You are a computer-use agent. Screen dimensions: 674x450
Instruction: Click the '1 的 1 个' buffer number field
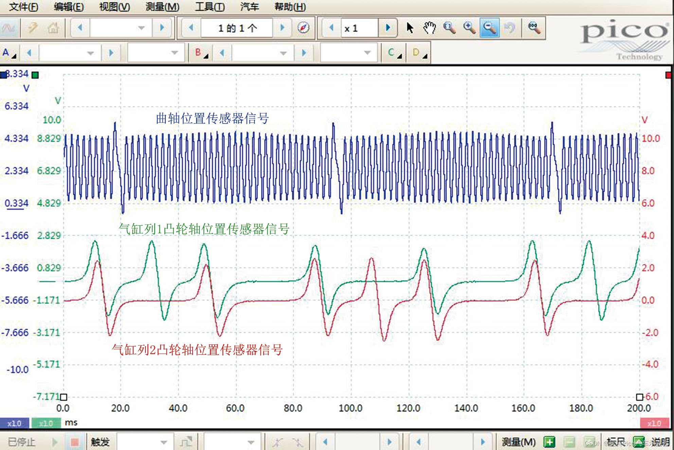coord(237,28)
